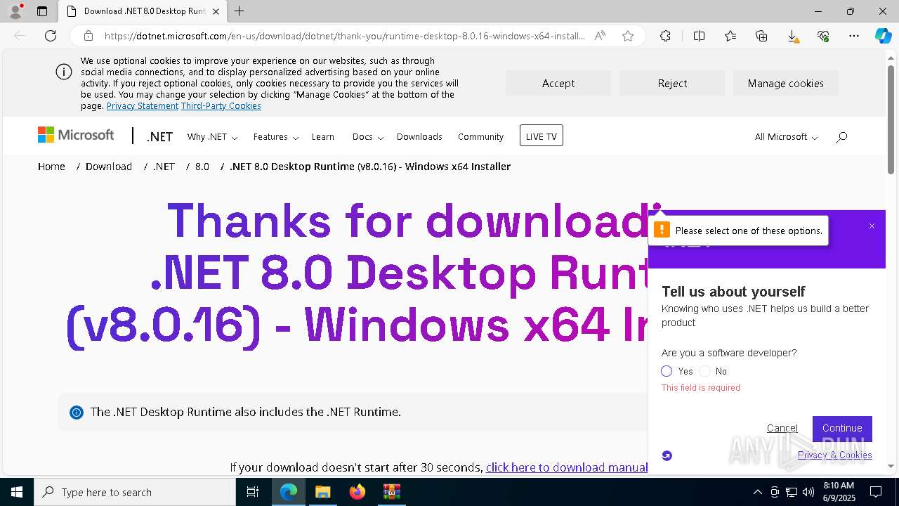
Task: Open Task View on the taskbar
Action: 253,492
